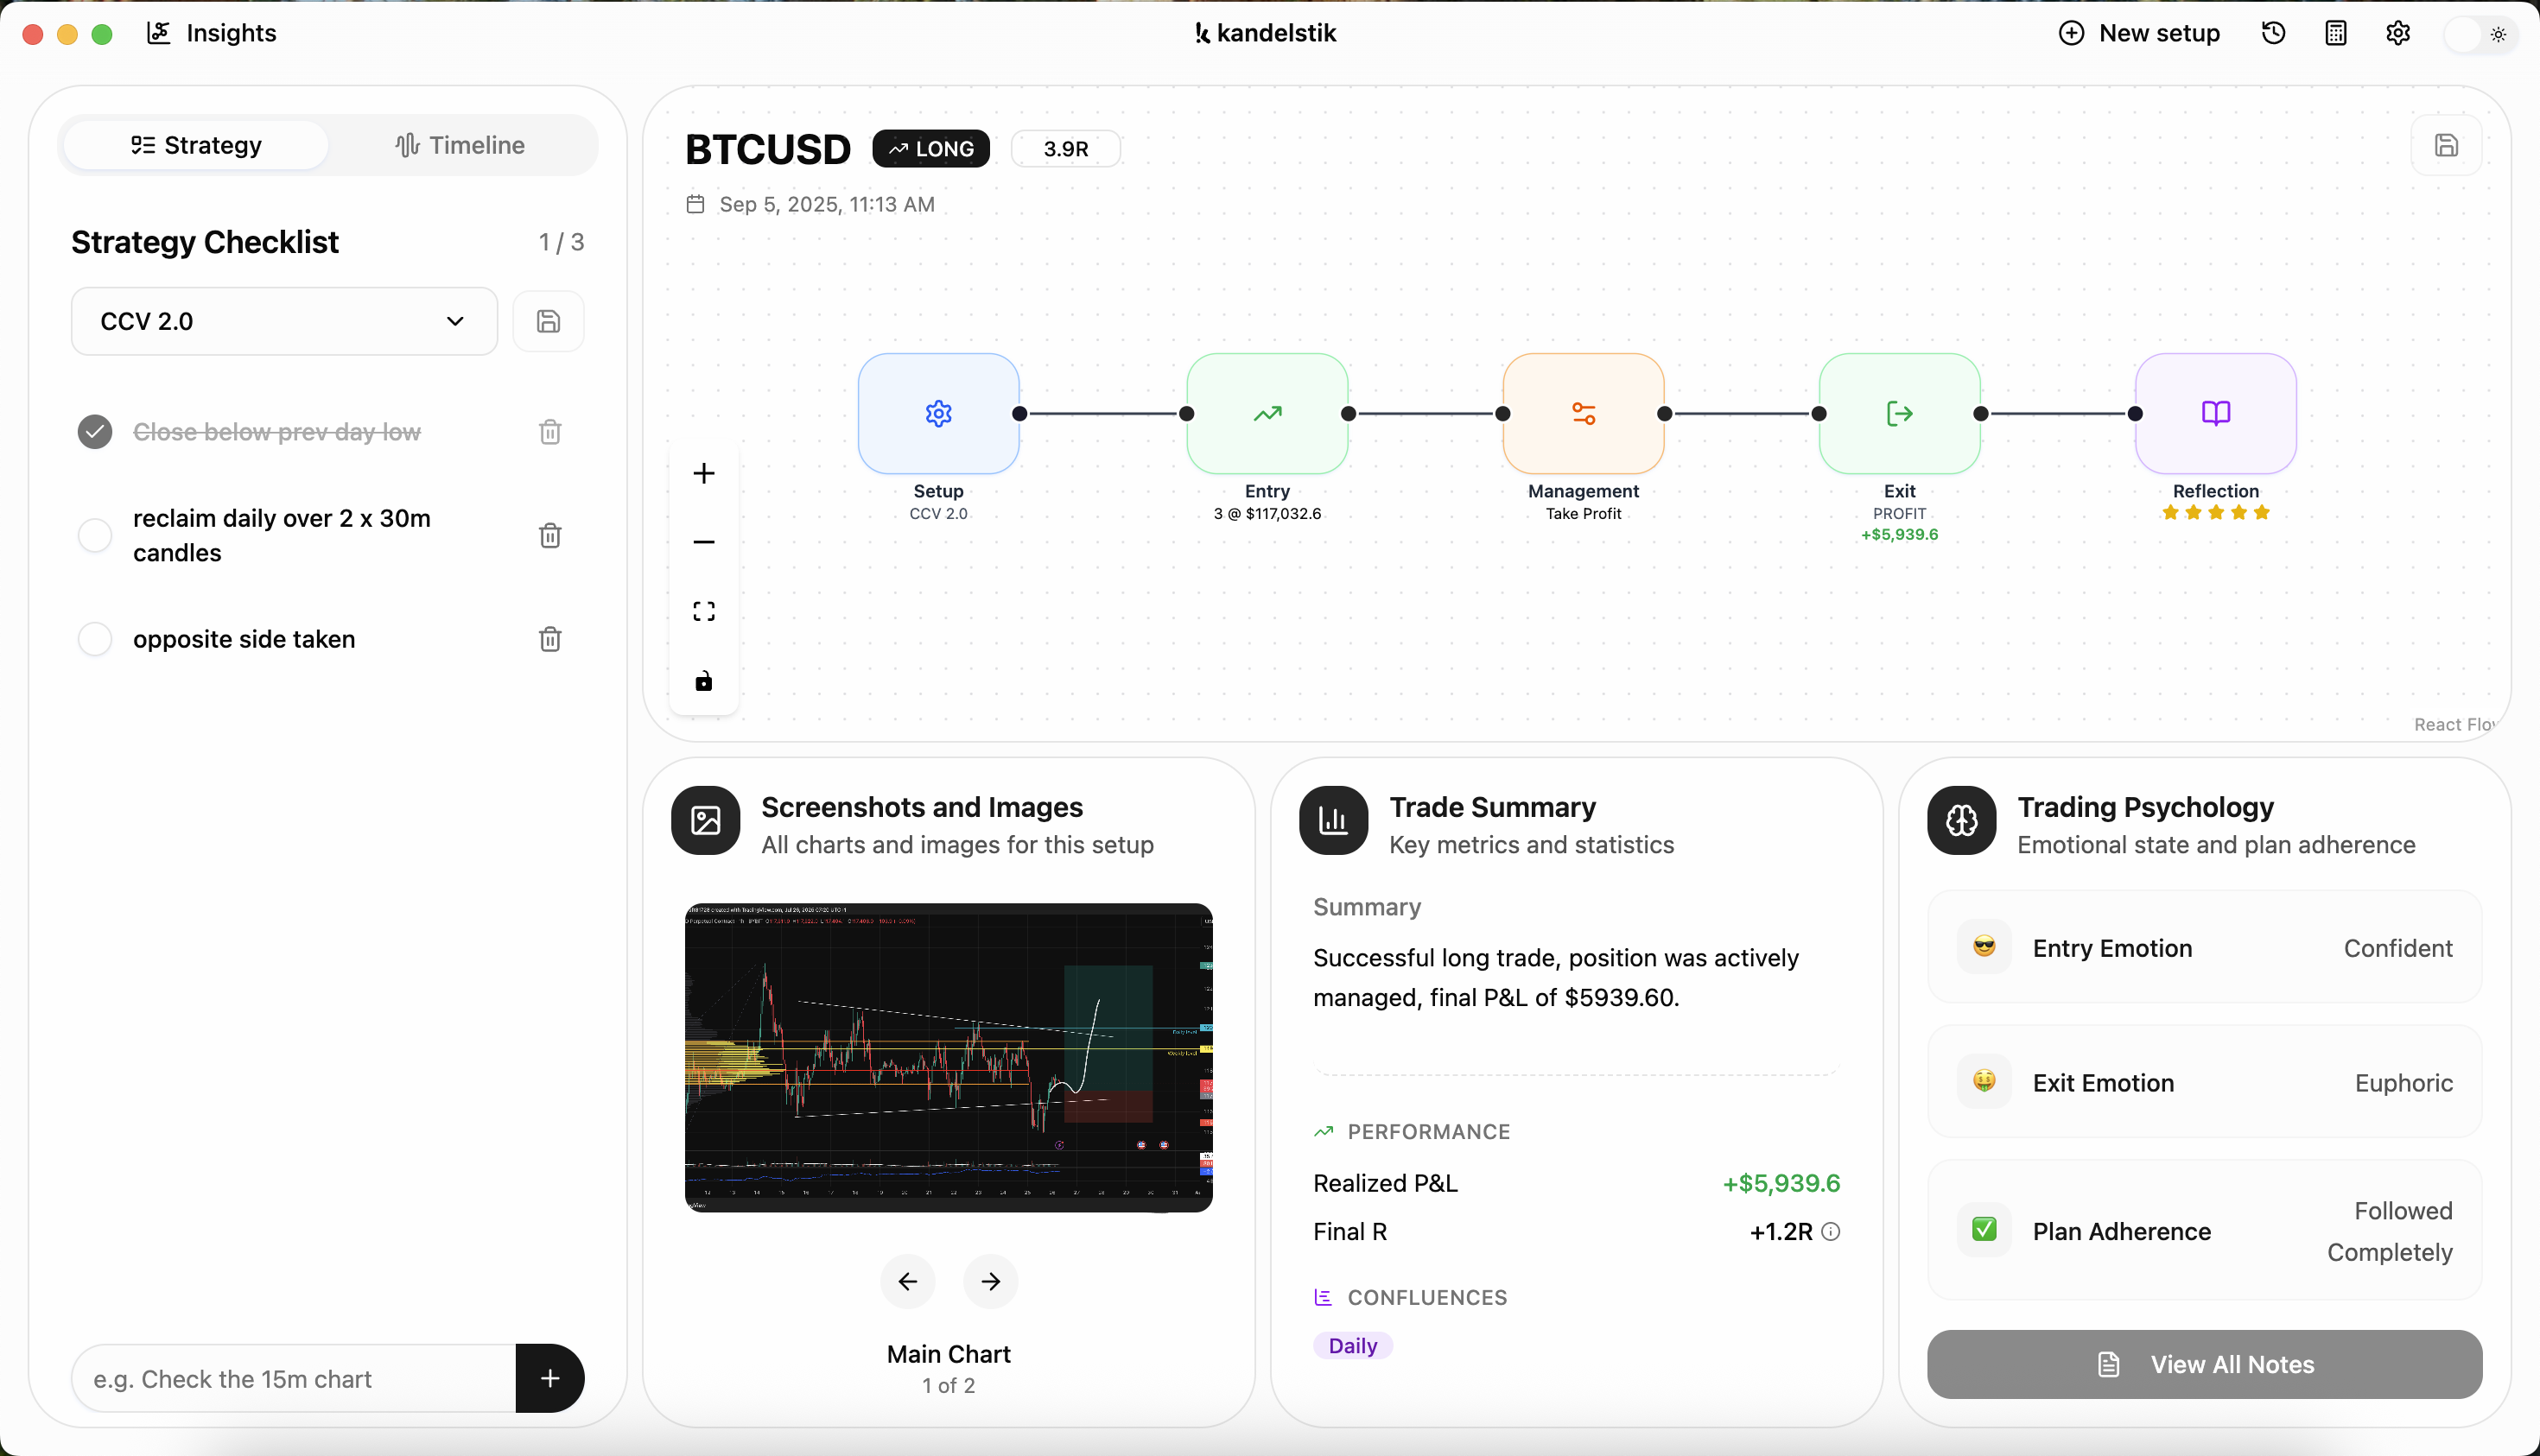Open the Management node in the flow
Screen dimensions: 2540x1456
coord(1584,413)
